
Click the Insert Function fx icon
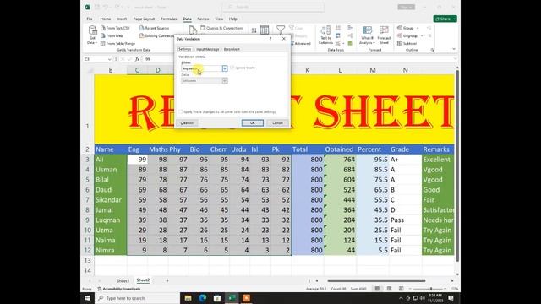pyautogui.click(x=137, y=59)
